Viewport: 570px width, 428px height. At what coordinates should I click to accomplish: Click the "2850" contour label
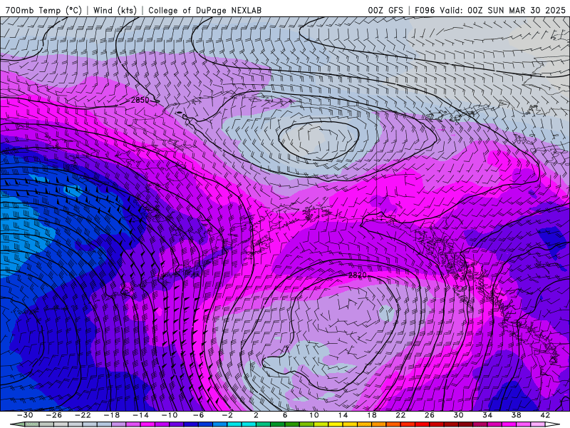click(140, 100)
